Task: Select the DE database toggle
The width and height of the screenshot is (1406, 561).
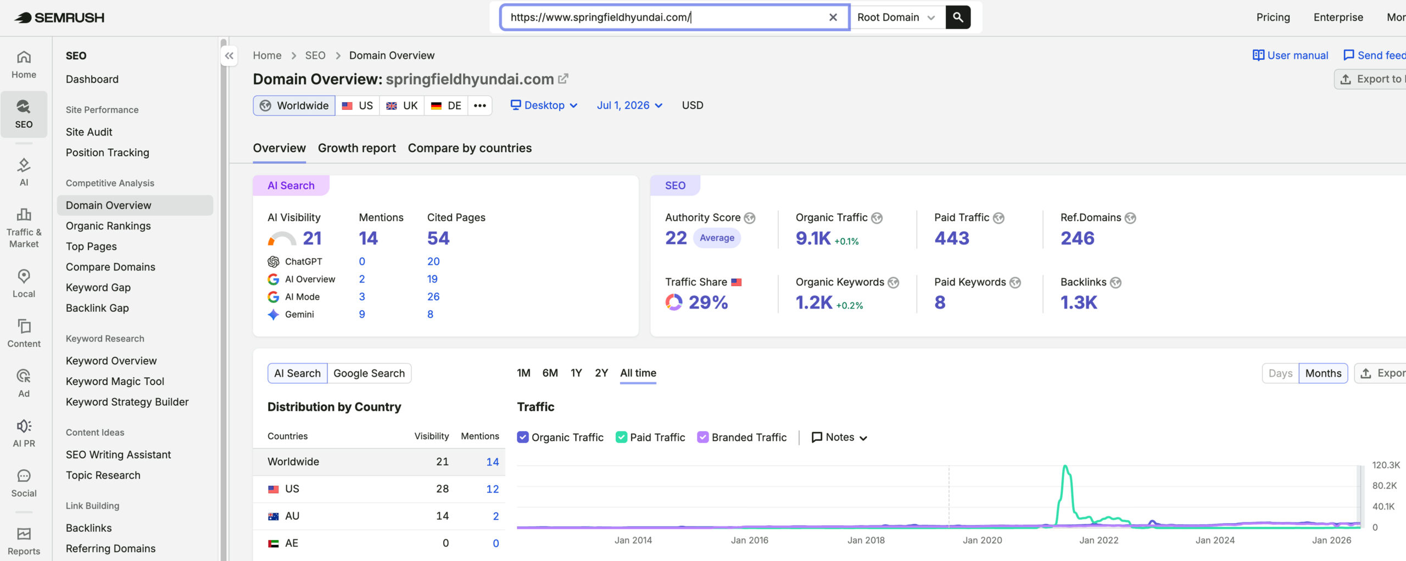Action: 446,105
